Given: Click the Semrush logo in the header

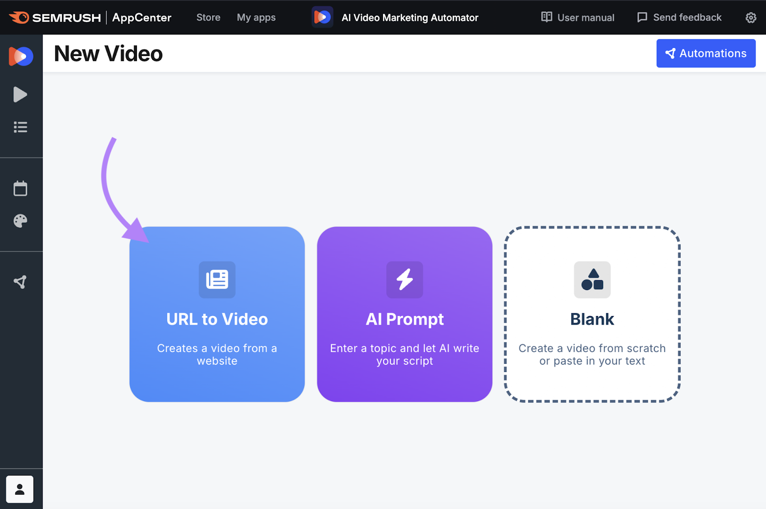Looking at the screenshot, I should pos(55,18).
